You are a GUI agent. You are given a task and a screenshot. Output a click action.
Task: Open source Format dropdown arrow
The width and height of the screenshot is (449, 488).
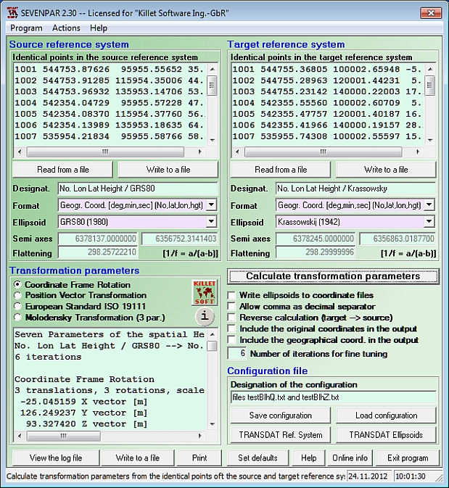[211, 205]
